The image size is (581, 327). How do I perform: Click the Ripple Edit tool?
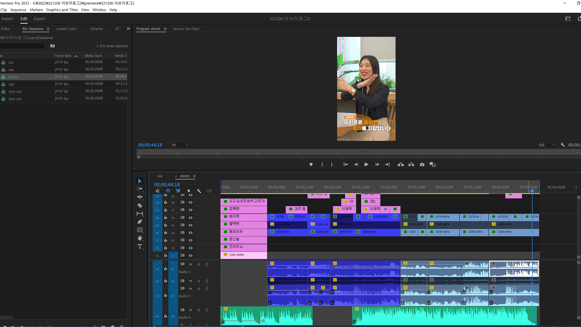click(x=140, y=197)
